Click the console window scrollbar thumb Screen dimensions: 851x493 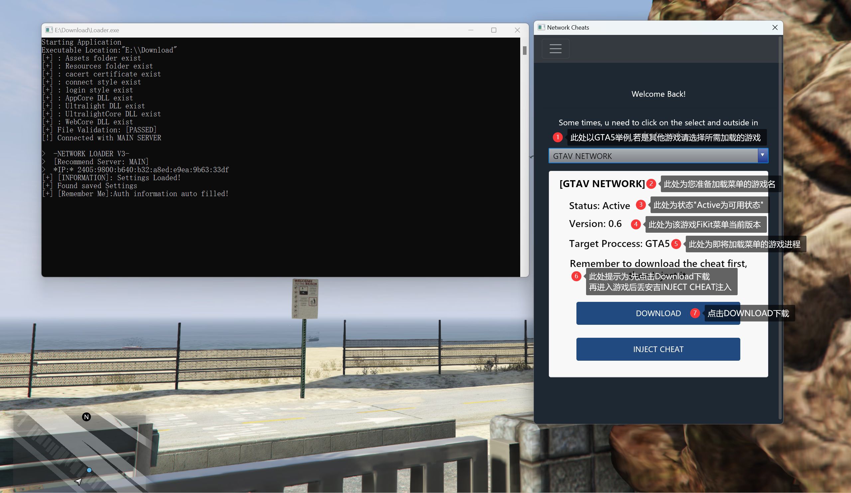coord(525,51)
